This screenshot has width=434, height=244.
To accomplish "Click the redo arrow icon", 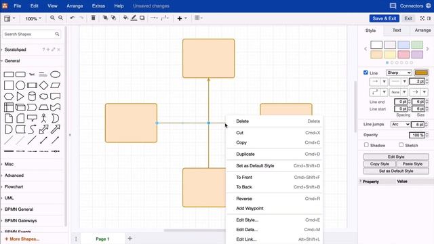I will [x=81, y=18].
